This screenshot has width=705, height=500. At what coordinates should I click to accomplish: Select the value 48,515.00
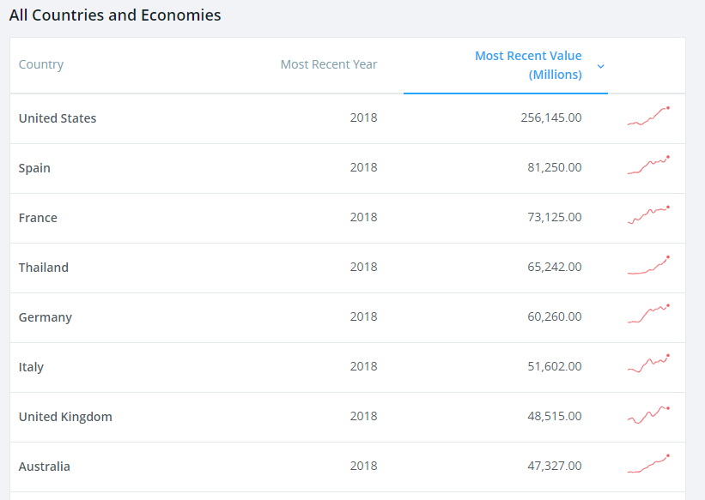pos(555,417)
